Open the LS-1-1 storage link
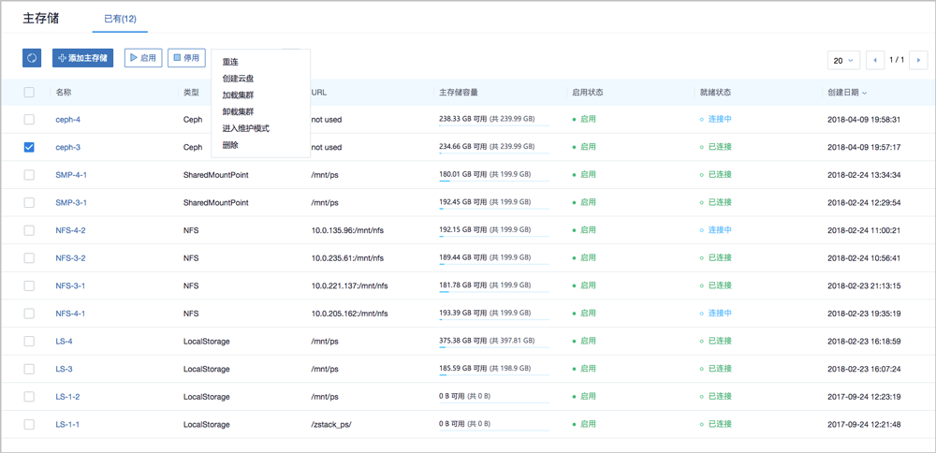The height and width of the screenshot is (453, 936). pos(67,425)
